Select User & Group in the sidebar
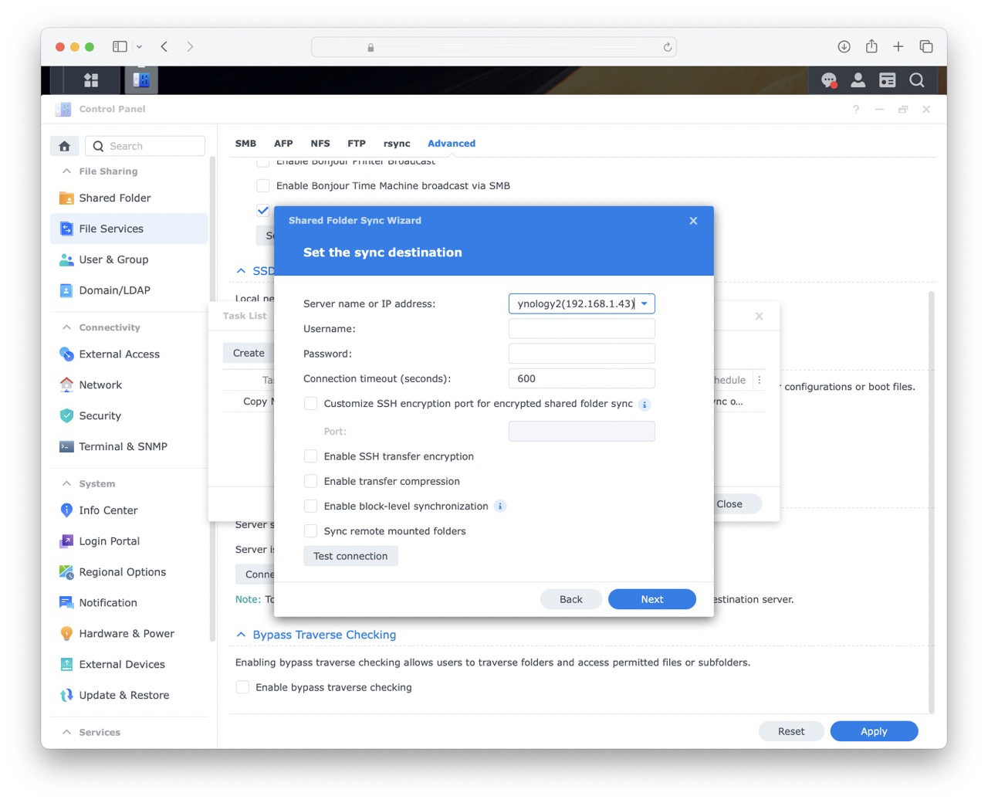This screenshot has height=803, width=988. pos(113,259)
